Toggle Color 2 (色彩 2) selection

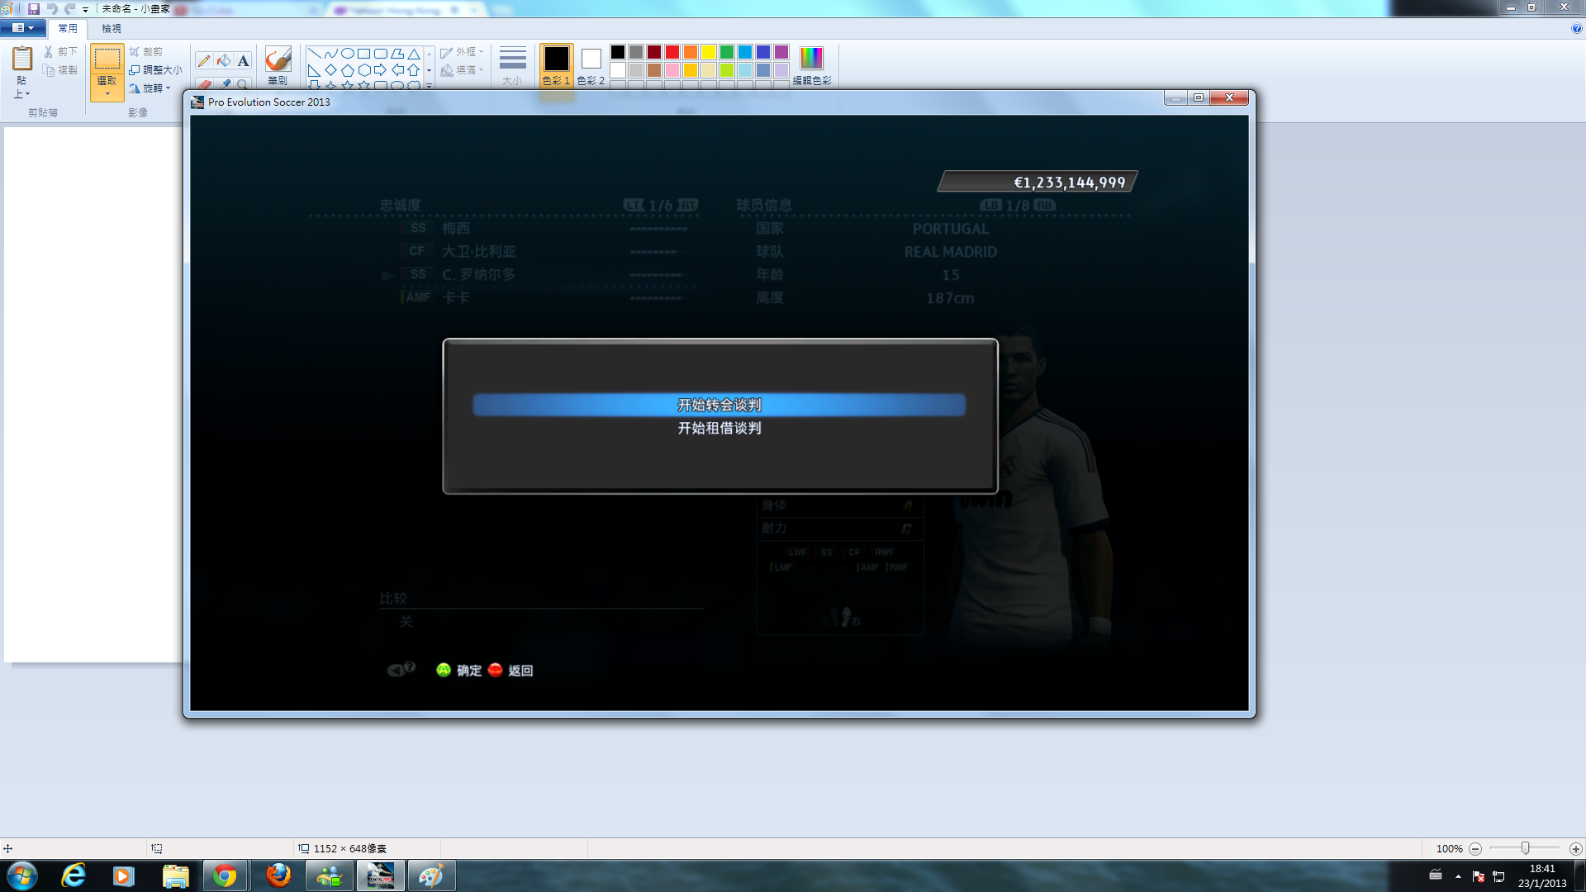[591, 65]
